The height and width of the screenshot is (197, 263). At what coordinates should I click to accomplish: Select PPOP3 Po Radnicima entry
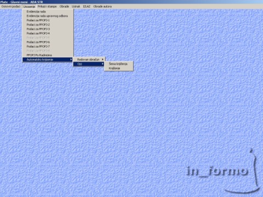(48, 55)
